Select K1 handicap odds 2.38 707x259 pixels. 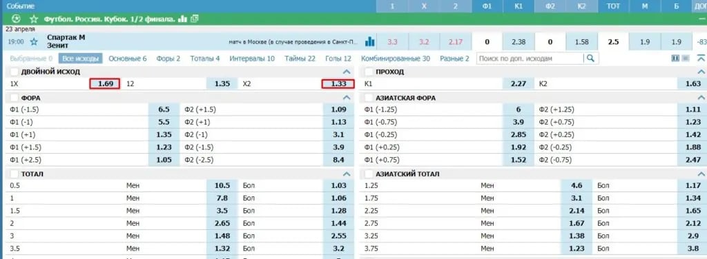click(x=519, y=42)
